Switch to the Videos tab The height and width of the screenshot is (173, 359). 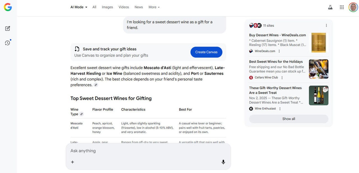[x=124, y=7]
